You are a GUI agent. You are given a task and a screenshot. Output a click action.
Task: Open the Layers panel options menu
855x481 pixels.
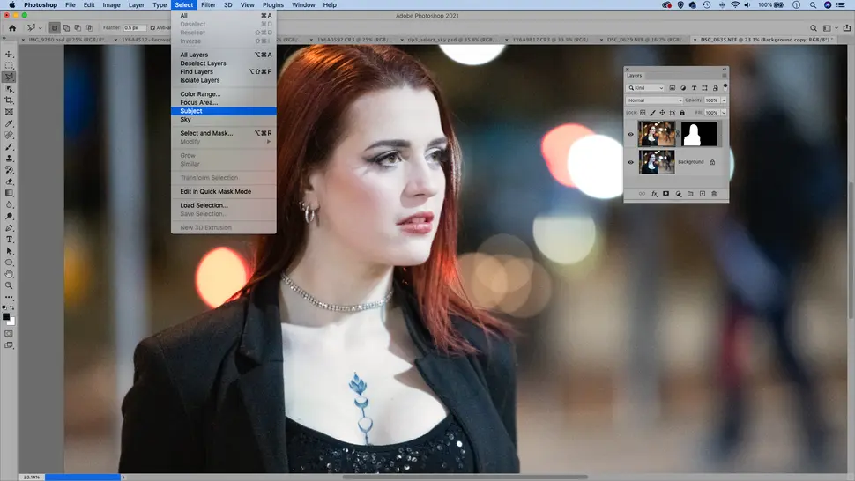coord(725,76)
